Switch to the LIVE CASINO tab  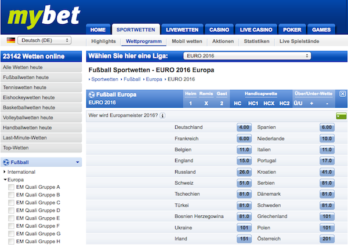tap(256, 30)
